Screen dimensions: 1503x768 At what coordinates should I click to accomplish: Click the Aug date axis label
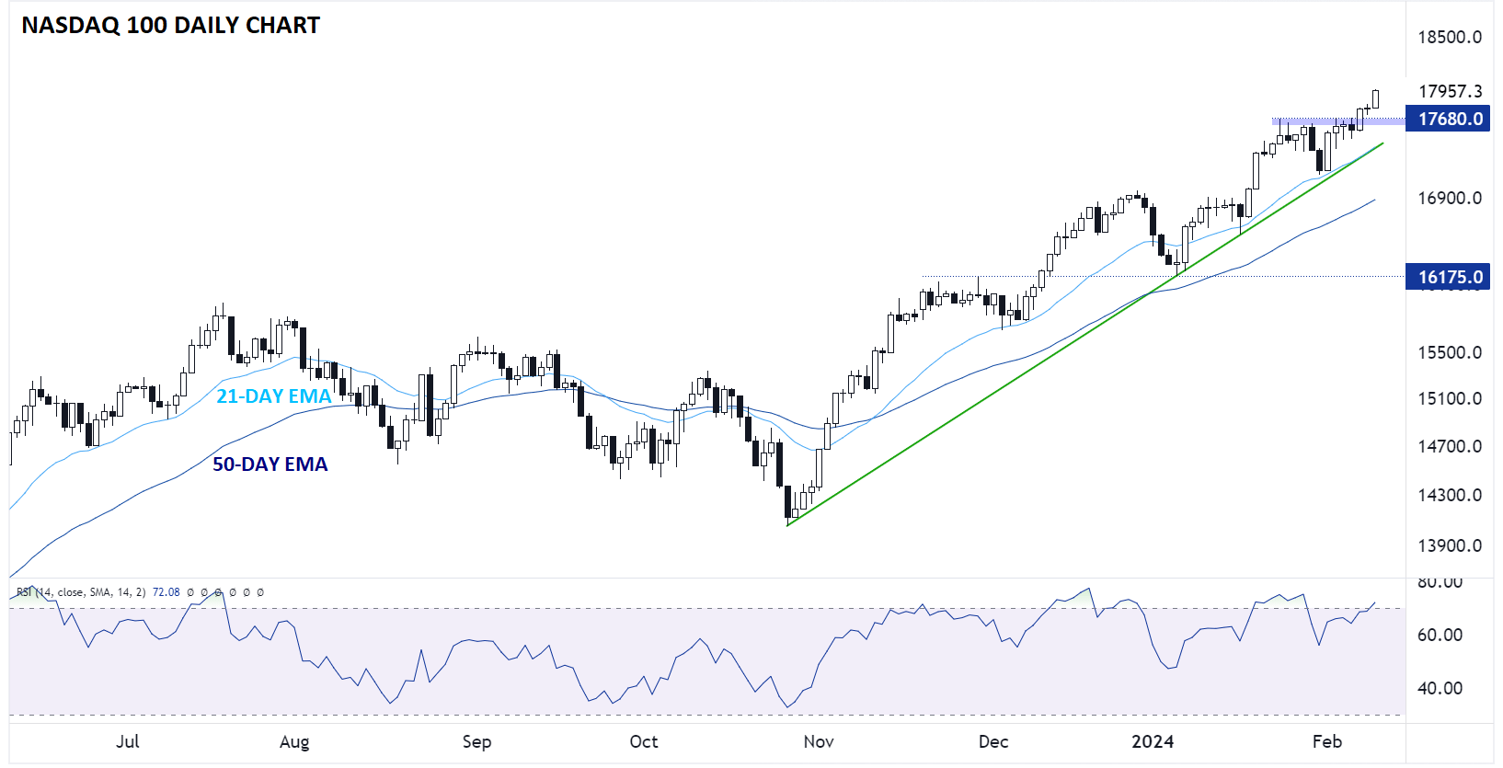[294, 741]
